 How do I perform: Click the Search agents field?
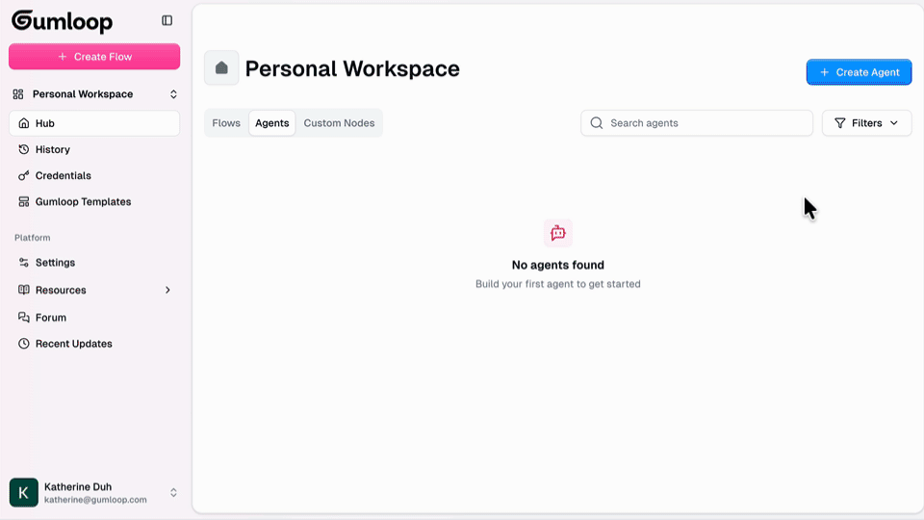pyautogui.click(x=697, y=123)
